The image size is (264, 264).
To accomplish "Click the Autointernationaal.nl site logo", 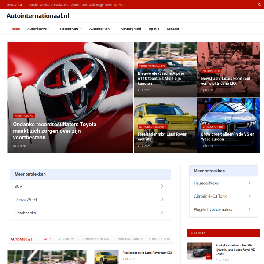I will click(x=38, y=16).
